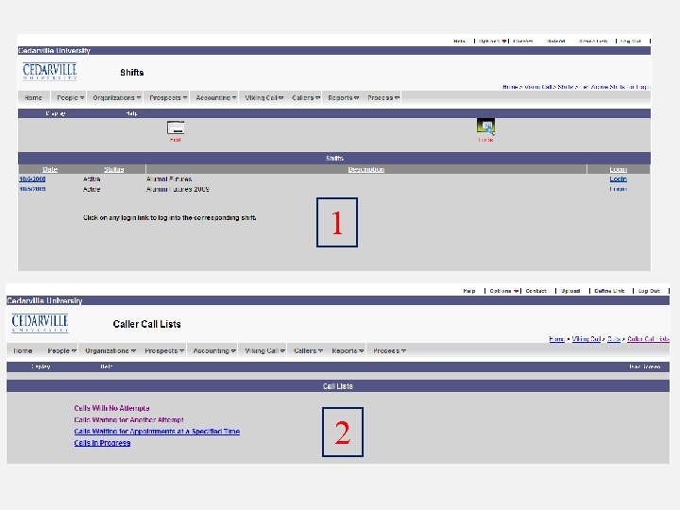Expand the Prospects dropdown on the Shifts page
The width and height of the screenshot is (680, 510).
pyautogui.click(x=168, y=97)
